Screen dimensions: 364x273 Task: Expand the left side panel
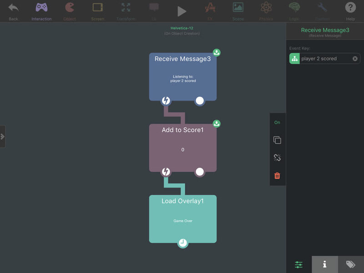pyautogui.click(x=3, y=136)
